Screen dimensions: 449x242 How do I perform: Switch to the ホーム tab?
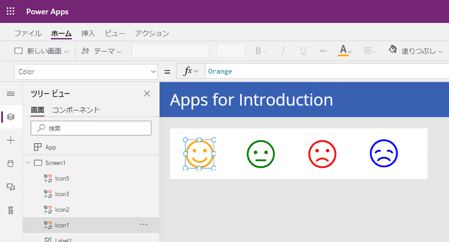[x=61, y=34]
